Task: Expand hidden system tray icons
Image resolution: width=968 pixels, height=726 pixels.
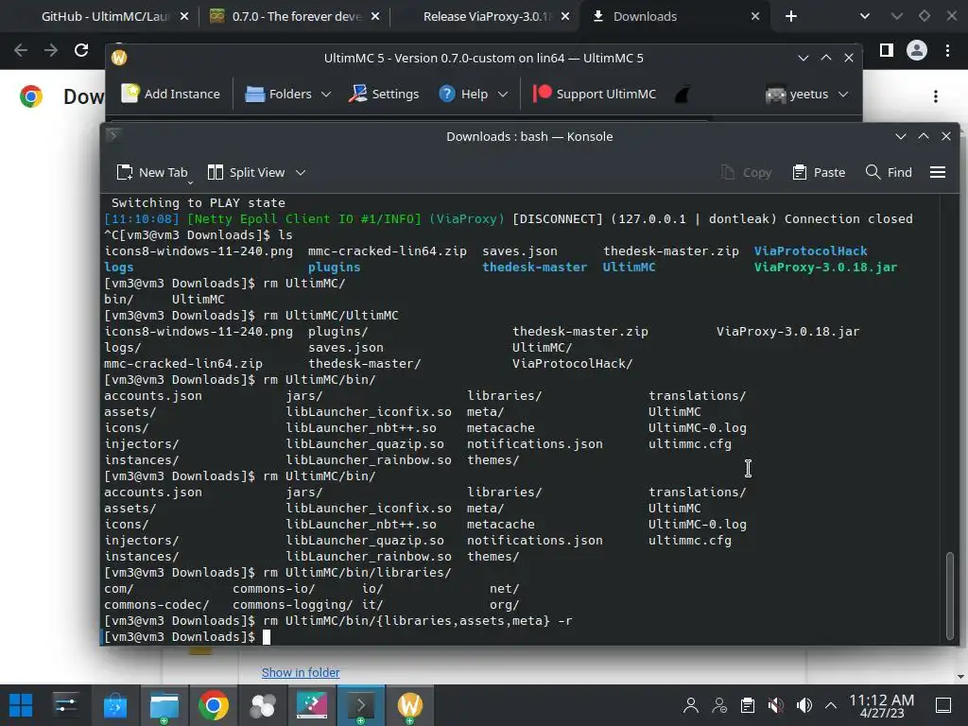Action: [x=831, y=705]
